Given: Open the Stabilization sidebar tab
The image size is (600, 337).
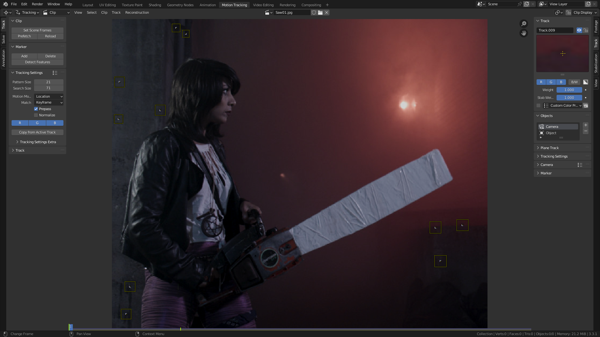Looking at the screenshot, I should [x=596, y=63].
